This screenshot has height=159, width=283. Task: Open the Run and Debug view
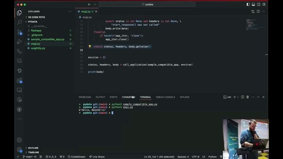(x=19, y=42)
